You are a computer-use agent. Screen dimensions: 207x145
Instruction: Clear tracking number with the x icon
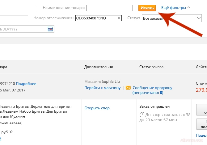(119, 18)
